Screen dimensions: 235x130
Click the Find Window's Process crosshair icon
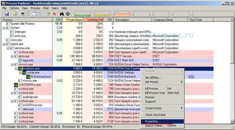click(68, 14)
